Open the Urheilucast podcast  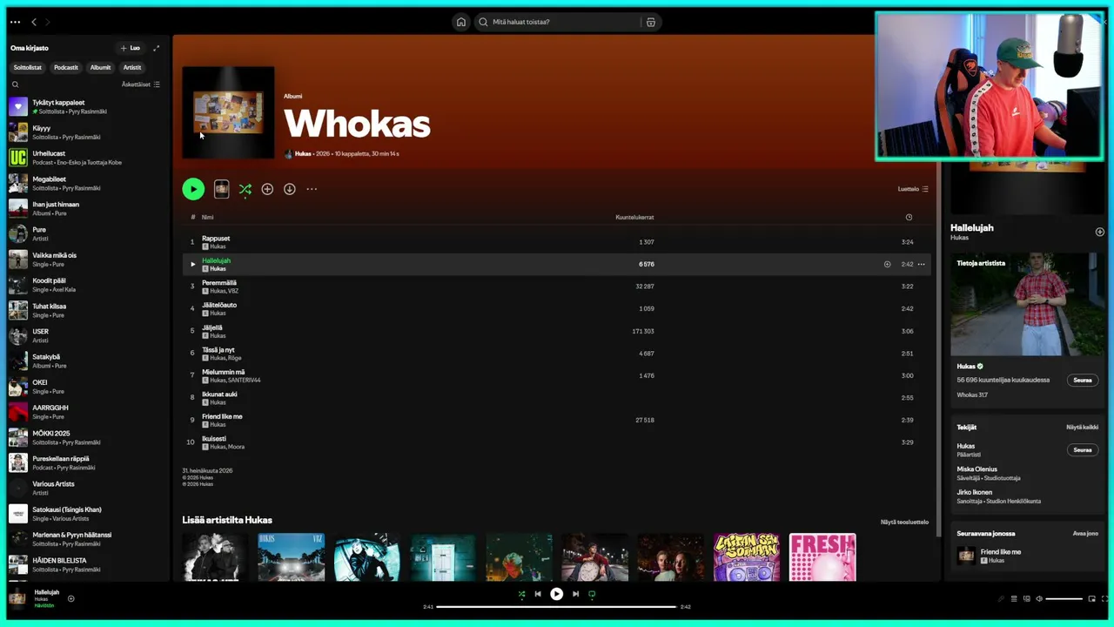coord(85,158)
